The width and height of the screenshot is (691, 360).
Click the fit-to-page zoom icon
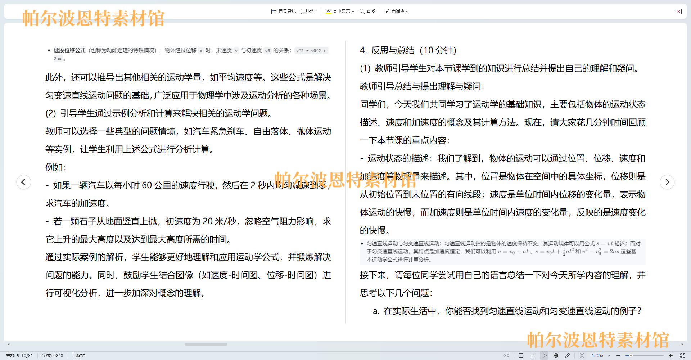582,356
